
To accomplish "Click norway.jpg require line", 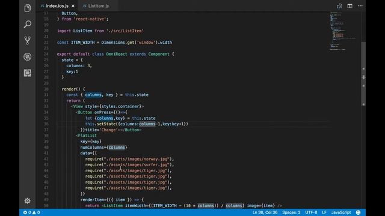I will (129, 159).
